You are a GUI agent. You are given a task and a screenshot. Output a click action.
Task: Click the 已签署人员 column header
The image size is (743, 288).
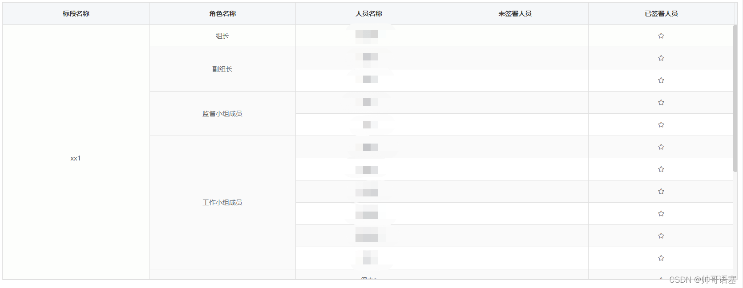(x=661, y=13)
